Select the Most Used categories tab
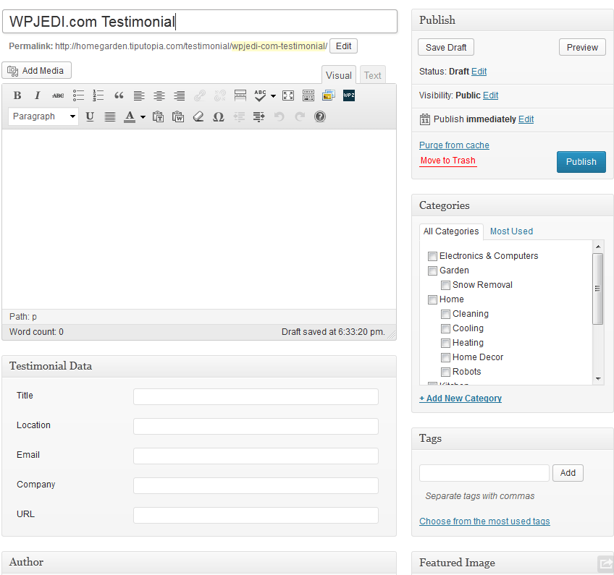 [511, 231]
